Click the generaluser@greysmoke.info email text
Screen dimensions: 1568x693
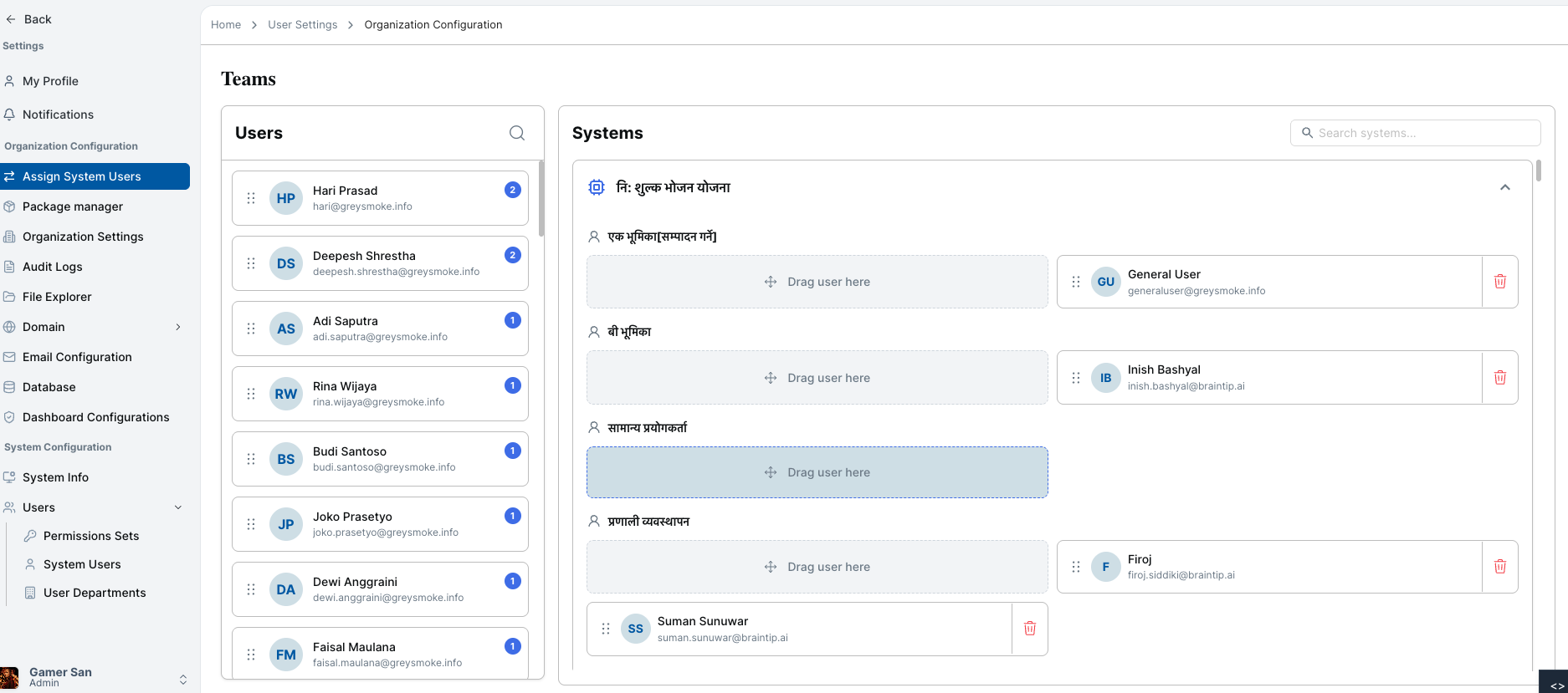click(x=1196, y=291)
